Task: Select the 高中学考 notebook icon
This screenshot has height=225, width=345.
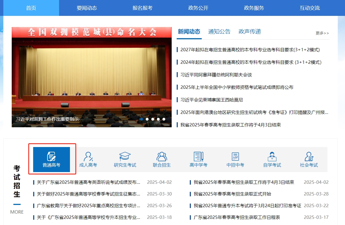Action: coord(198,156)
